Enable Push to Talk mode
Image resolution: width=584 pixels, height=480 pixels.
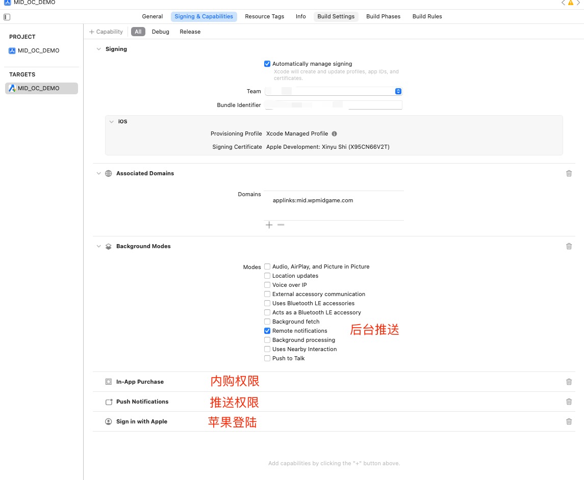267,358
